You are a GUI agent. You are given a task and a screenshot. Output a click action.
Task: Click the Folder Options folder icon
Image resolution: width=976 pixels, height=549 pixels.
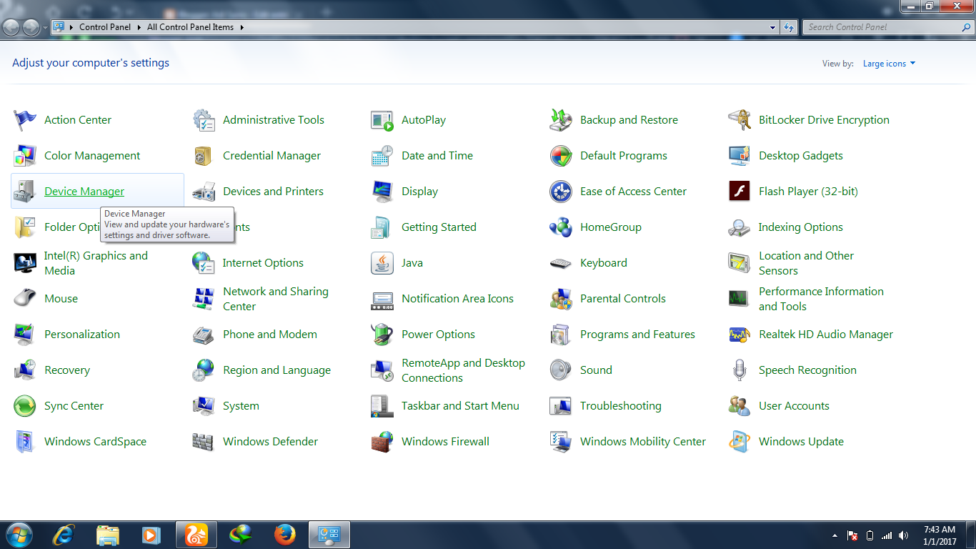25,227
